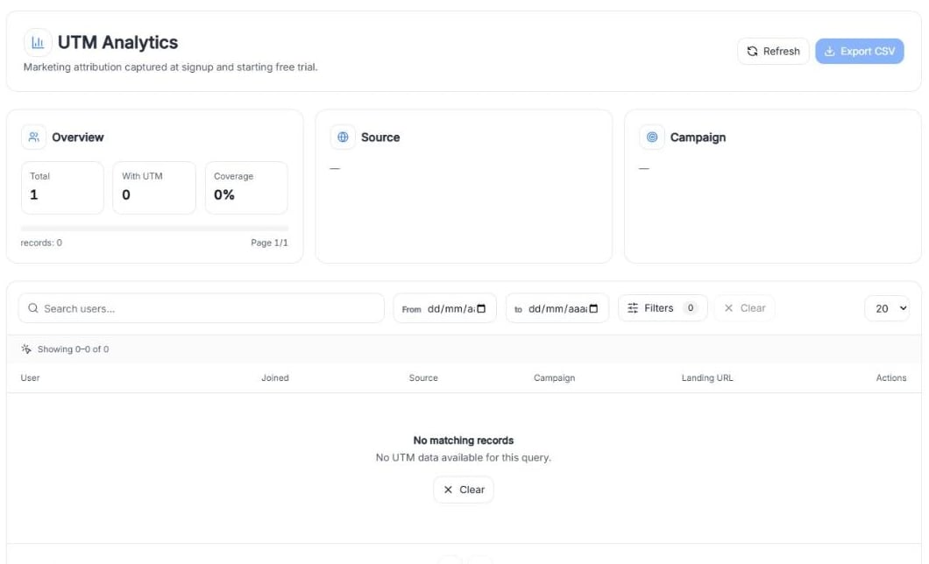This screenshot has width=929, height=564.
Task: Export data with Export CSV button
Action: [x=859, y=52]
